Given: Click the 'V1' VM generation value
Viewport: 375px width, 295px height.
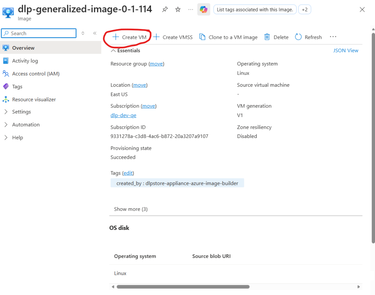Looking at the screenshot, I should click(x=240, y=115).
